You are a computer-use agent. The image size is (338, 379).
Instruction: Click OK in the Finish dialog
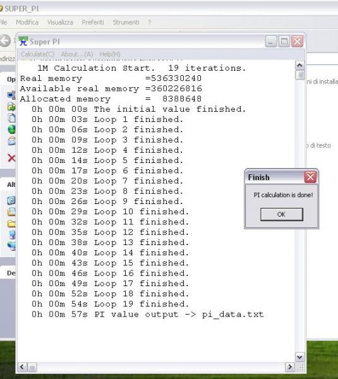point(281,214)
